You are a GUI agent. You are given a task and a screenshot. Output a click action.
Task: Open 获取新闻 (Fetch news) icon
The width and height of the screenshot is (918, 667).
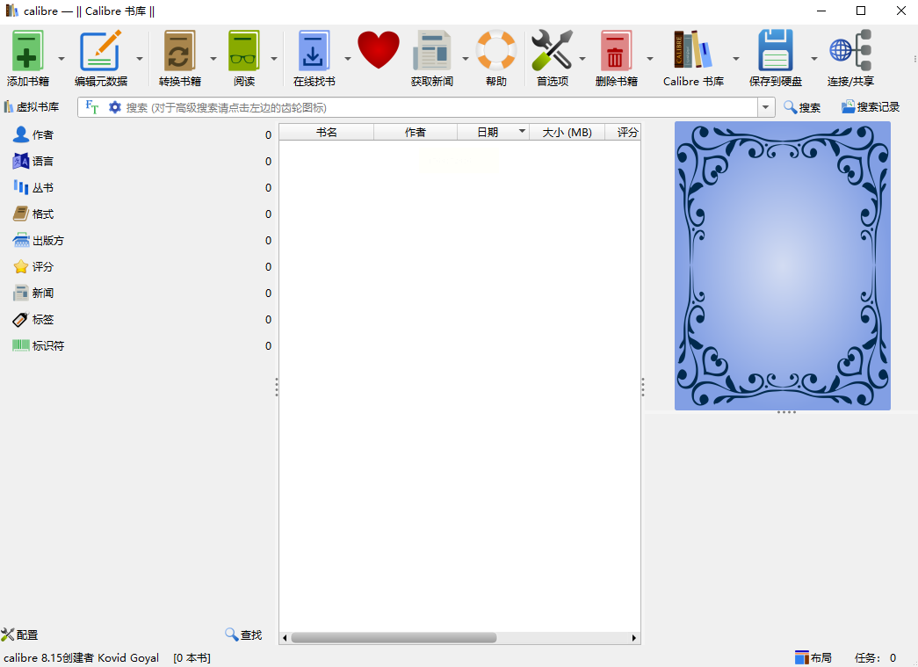(x=431, y=52)
